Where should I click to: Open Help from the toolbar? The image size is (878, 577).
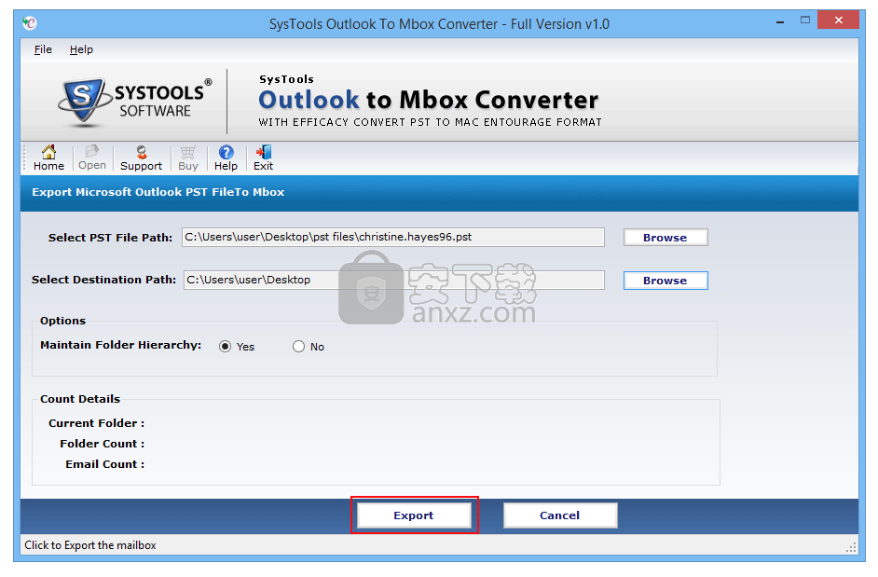click(x=226, y=158)
